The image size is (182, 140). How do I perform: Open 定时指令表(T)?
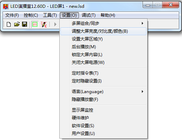point(103,73)
